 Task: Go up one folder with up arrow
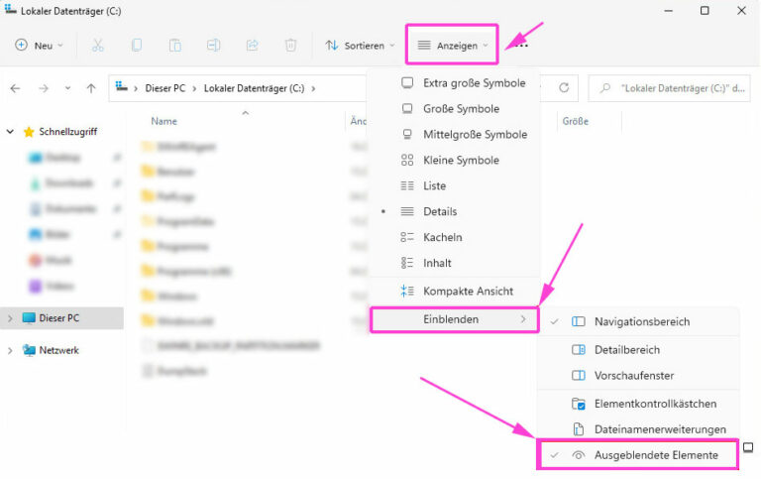[91, 88]
